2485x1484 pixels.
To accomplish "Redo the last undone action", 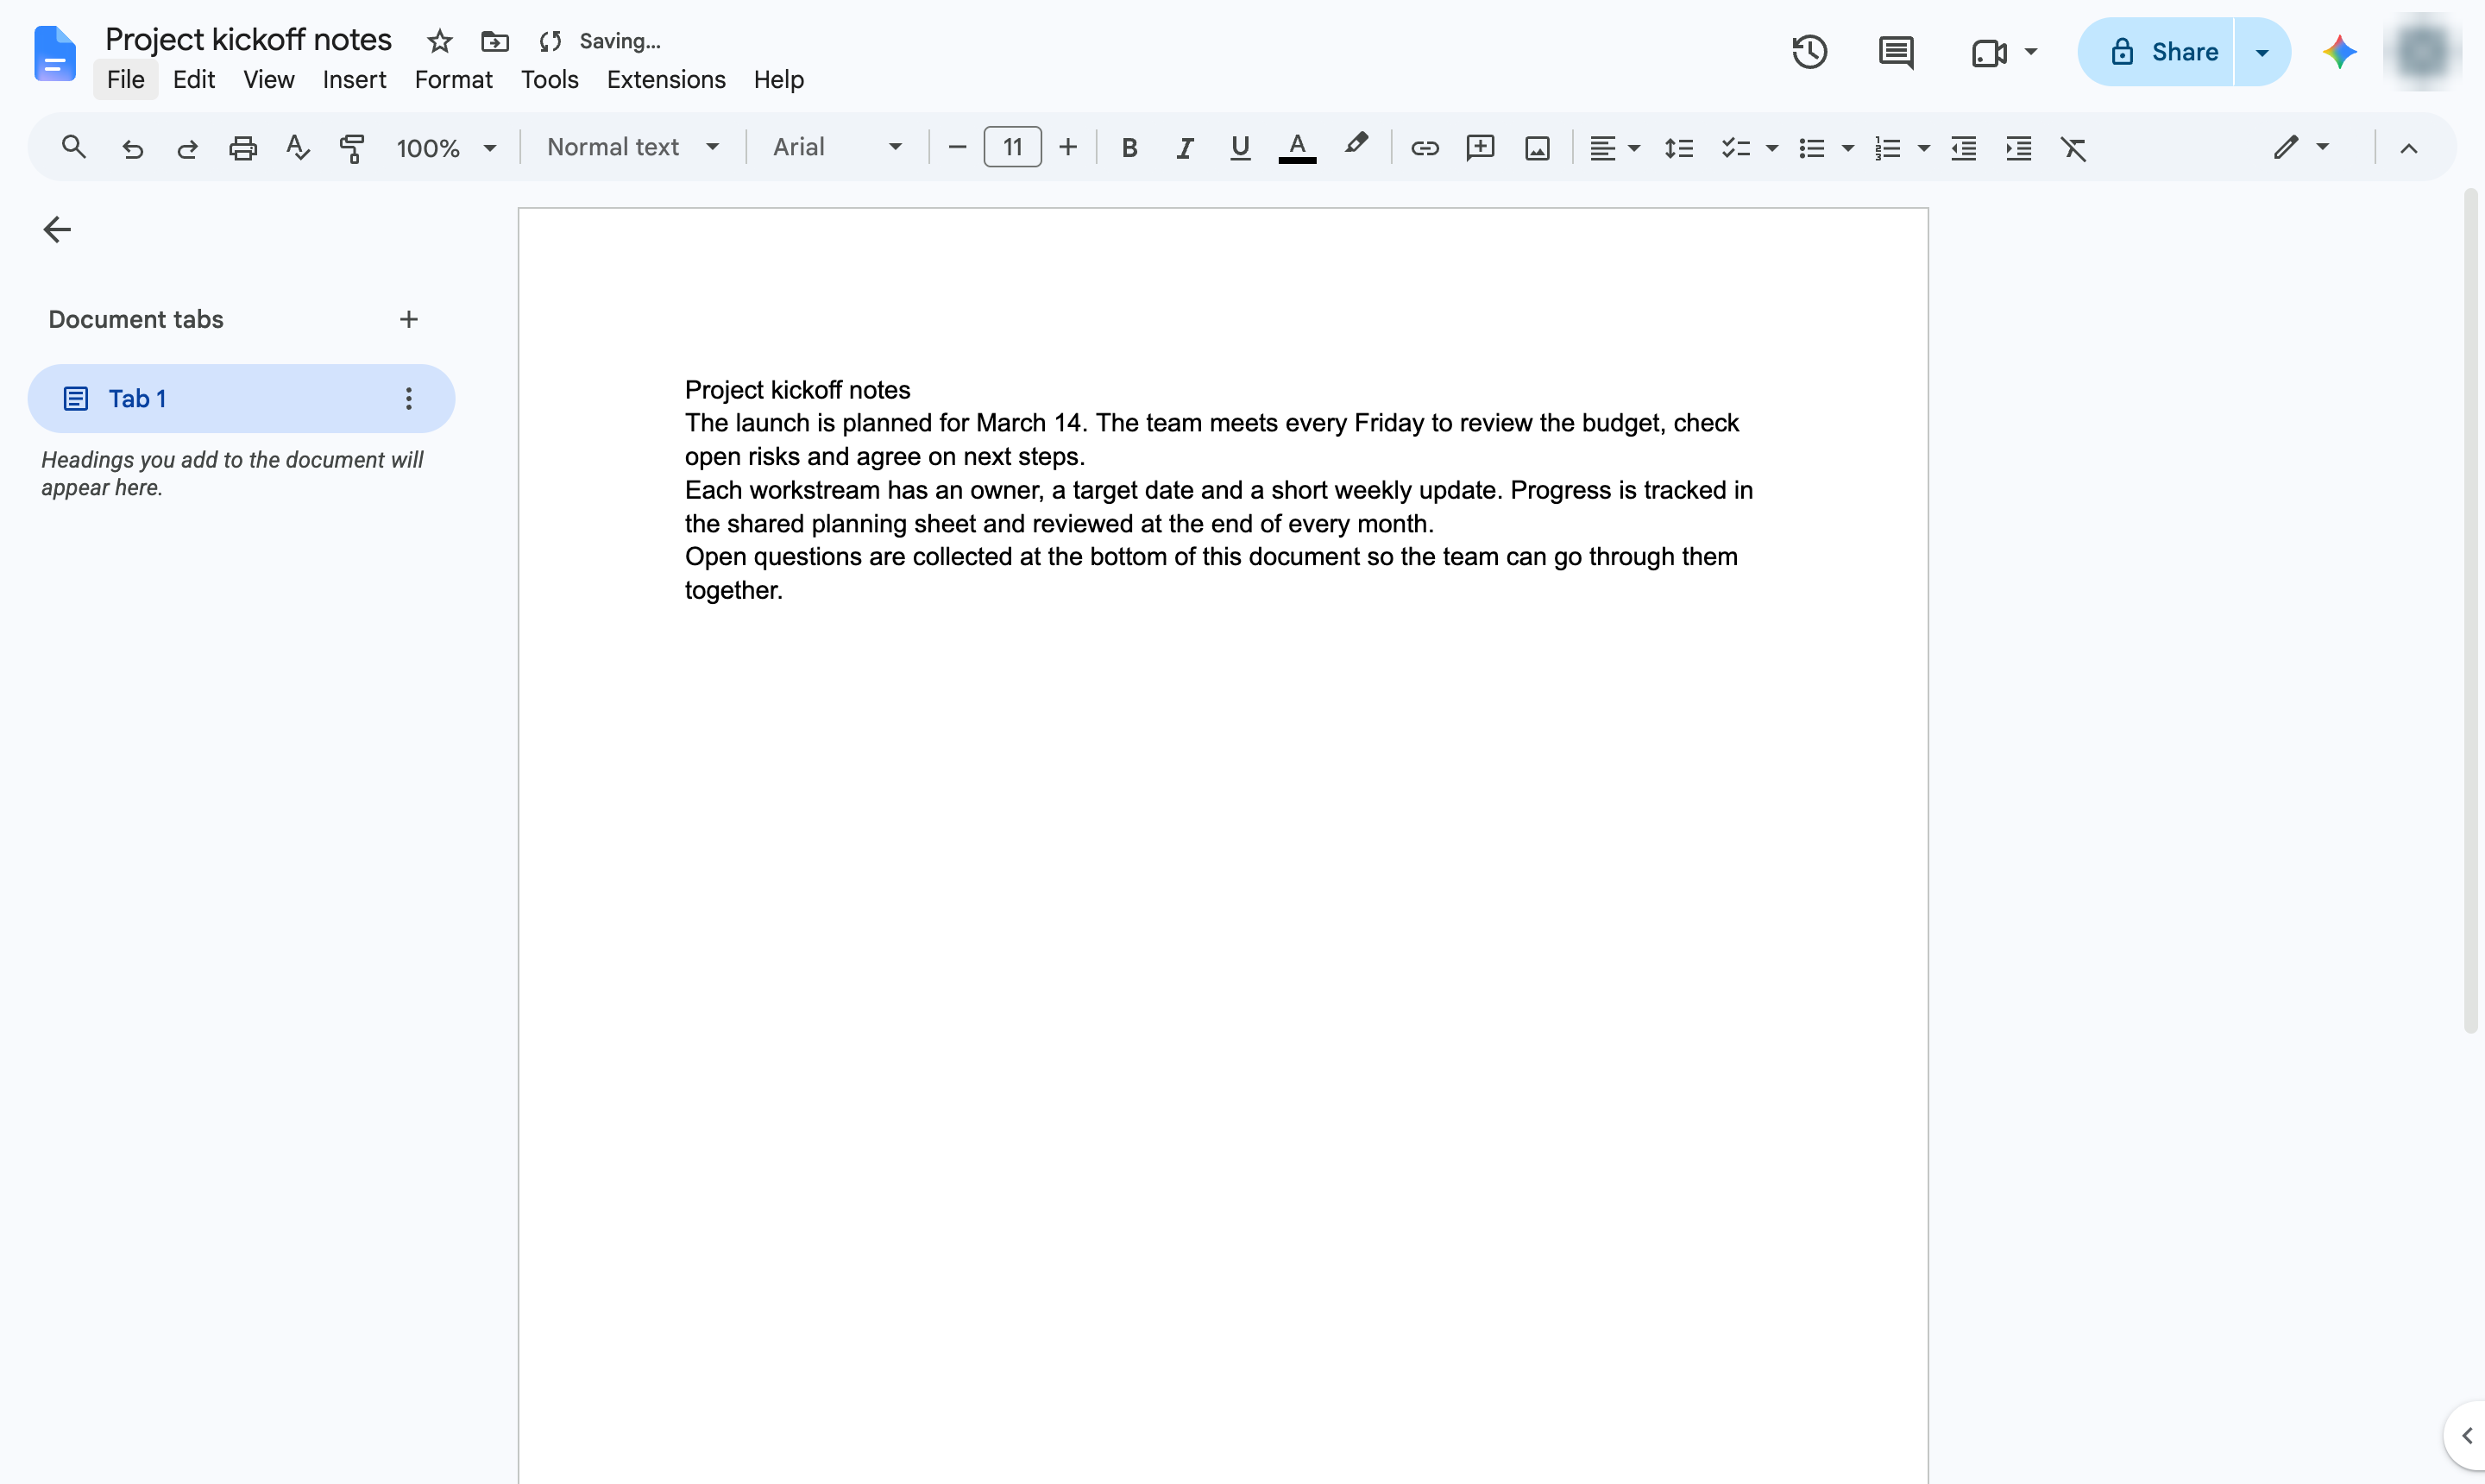I will 187,148.
